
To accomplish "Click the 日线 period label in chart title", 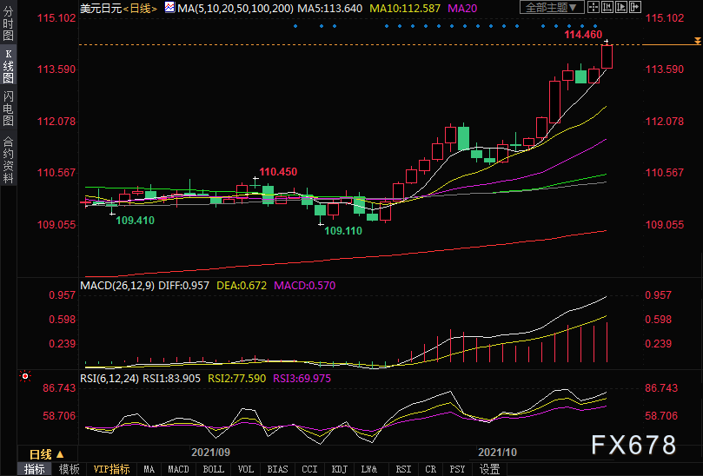I will 140,8.
